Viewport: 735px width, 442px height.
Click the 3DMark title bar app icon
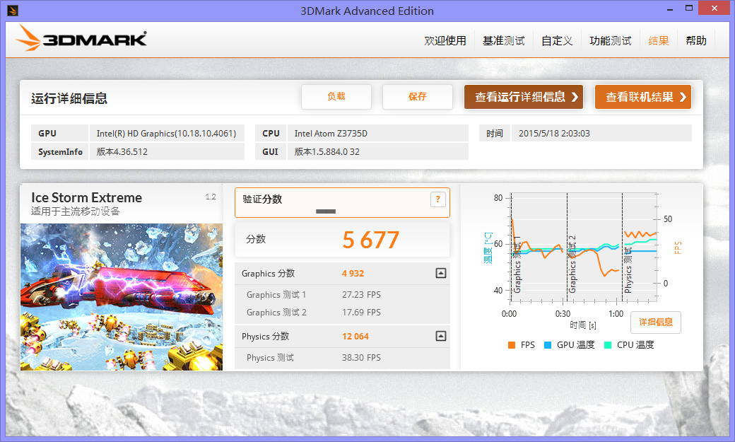13,11
